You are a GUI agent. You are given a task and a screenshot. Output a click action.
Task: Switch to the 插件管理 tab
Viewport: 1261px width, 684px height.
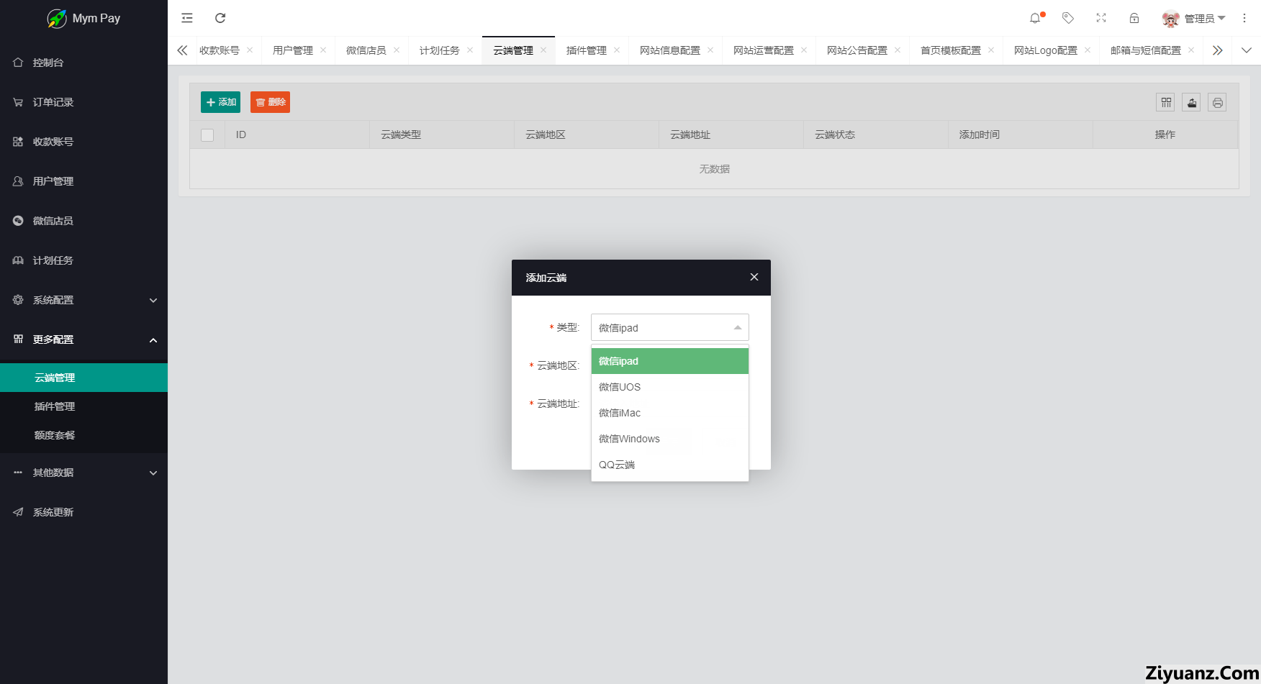586,50
